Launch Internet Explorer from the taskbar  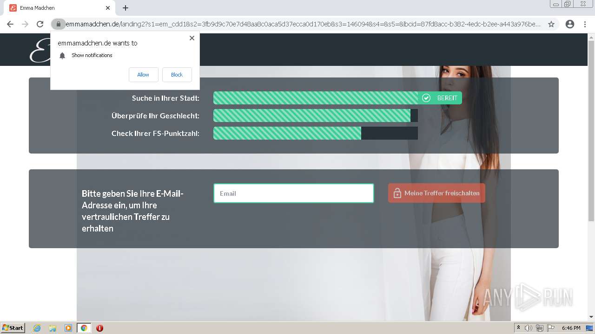coord(37,328)
